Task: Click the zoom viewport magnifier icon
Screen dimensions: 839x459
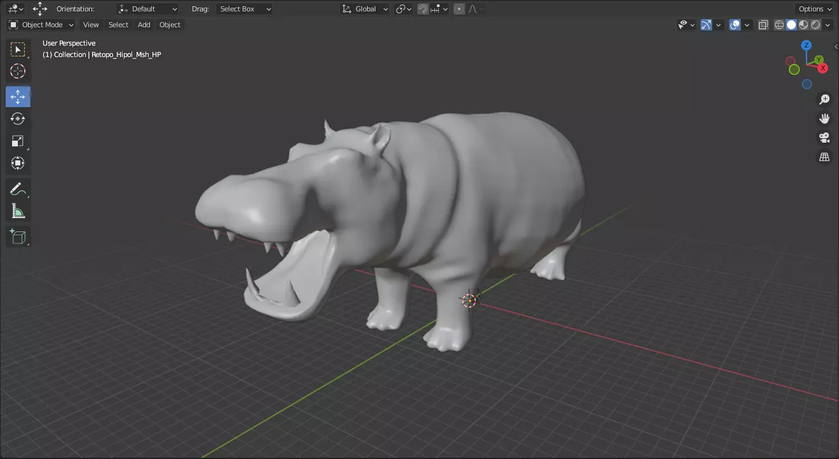Action: 824,100
